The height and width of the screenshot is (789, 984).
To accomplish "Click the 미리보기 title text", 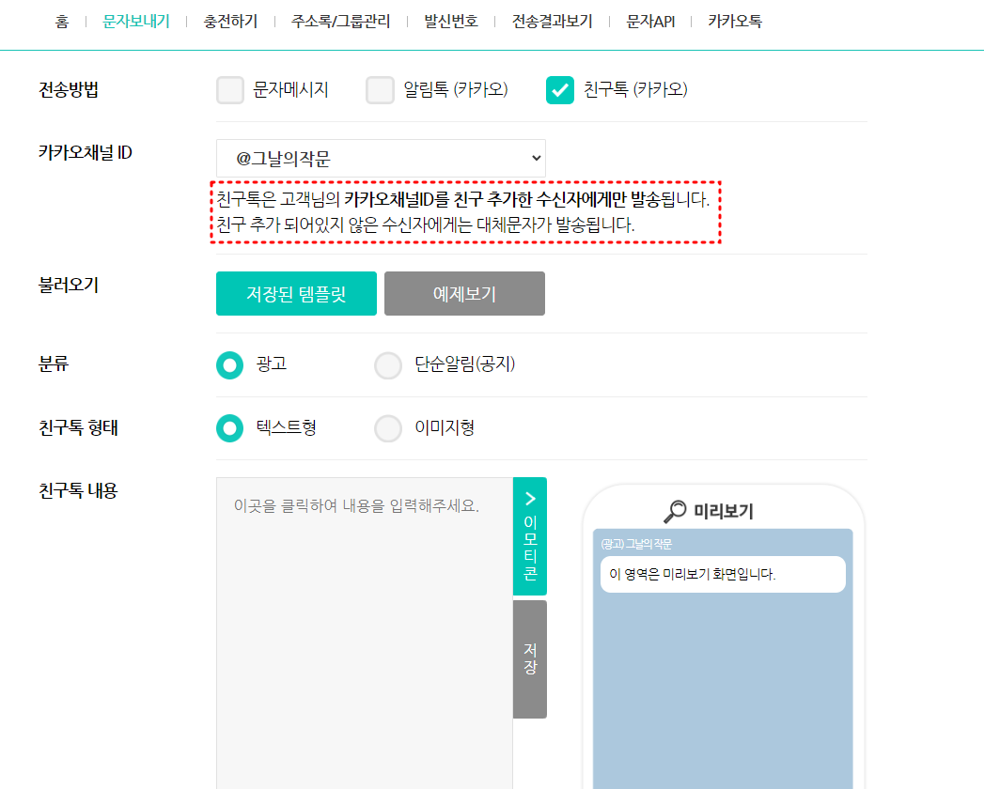I will [x=723, y=511].
